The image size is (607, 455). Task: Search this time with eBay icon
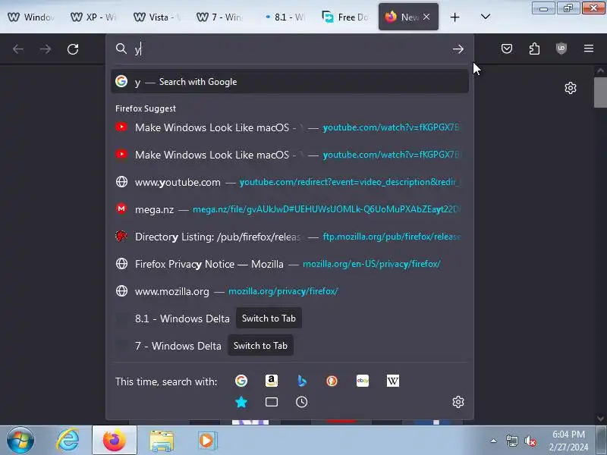363,381
